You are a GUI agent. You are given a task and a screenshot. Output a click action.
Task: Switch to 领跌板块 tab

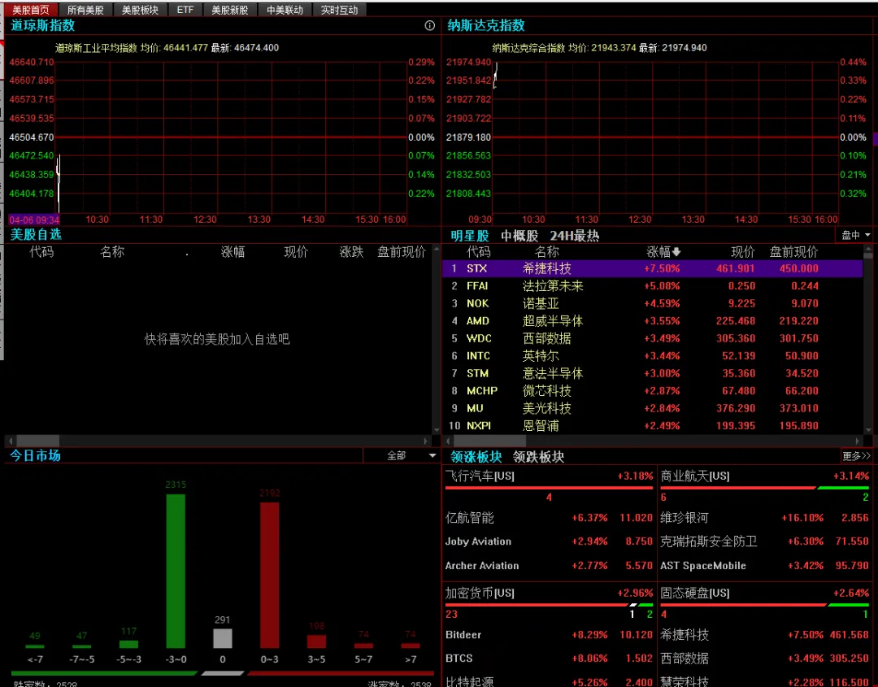click(538, 457)
